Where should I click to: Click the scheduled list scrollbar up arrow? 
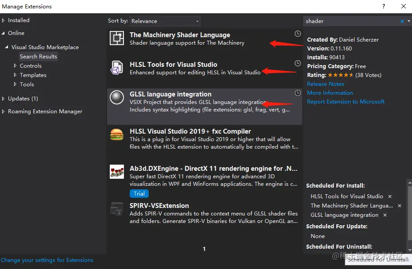coord(410,182)
